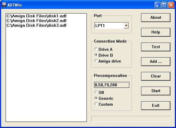Click the ADTWin title bar app icon
Viewport: 176px width, 128px height.
[4, 5]
